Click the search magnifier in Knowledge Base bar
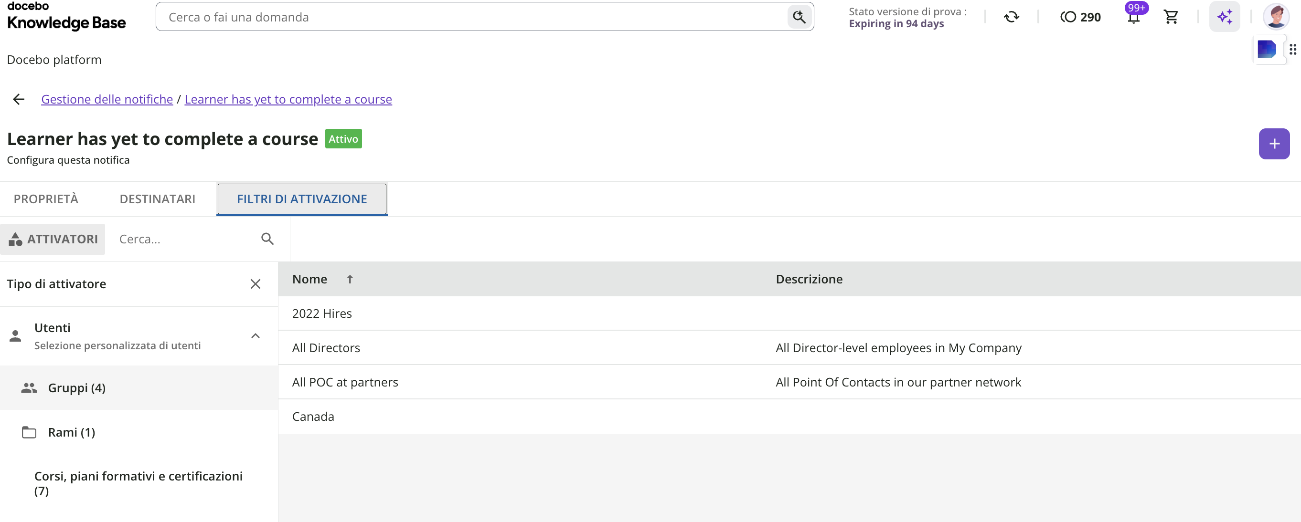This screenshot has height=522, width=1301. tap(799, 17)
